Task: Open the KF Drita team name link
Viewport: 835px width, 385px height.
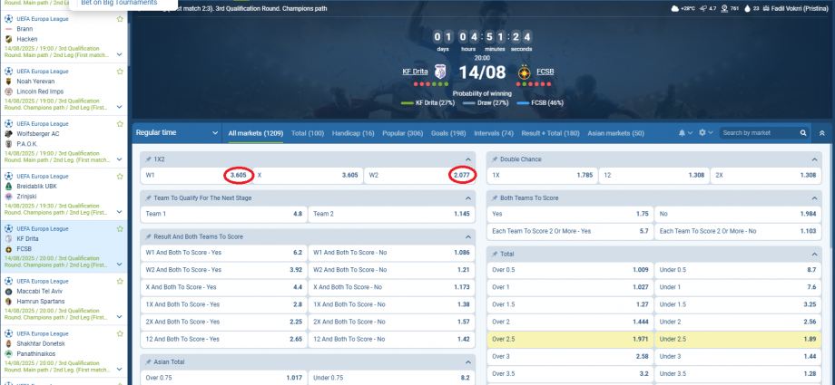Action: tap(415, 72)
